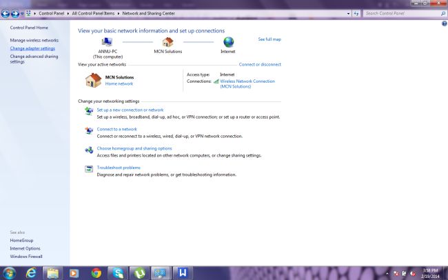Screen dimensions: 448x280
Task: Show hidden tray icons arrow
Action: coord(387,274)
